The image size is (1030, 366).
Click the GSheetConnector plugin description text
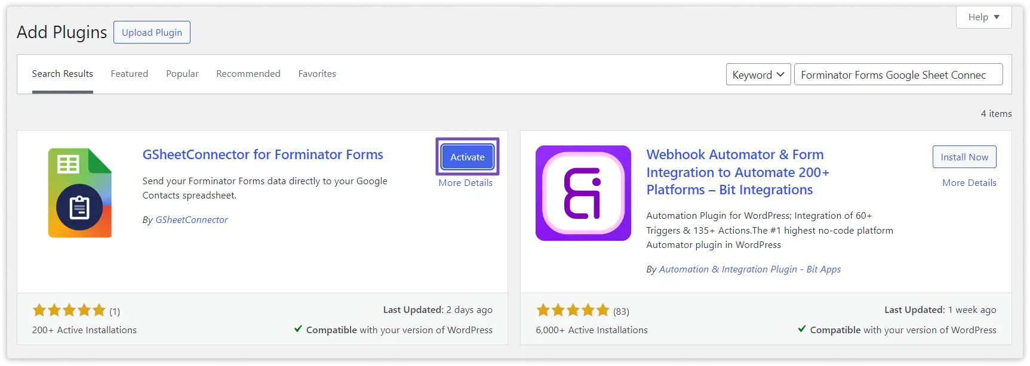(x=265, y=188)
